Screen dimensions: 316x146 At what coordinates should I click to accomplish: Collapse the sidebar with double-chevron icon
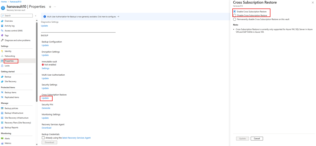[x=36, y=16]
